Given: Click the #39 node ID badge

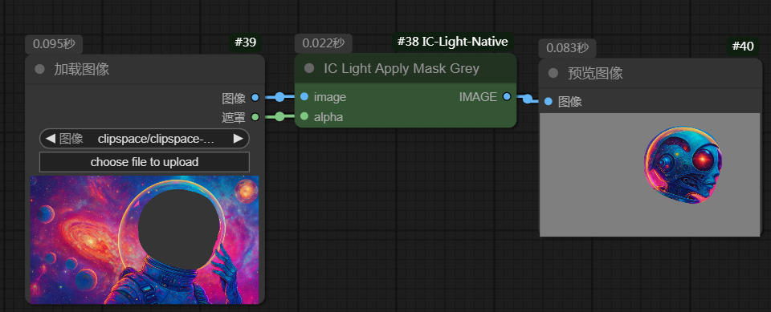Looking at the screenshot, I should click(246, 43).
